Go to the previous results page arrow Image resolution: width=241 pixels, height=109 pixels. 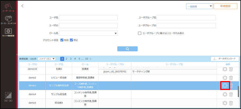click(59, 59)
